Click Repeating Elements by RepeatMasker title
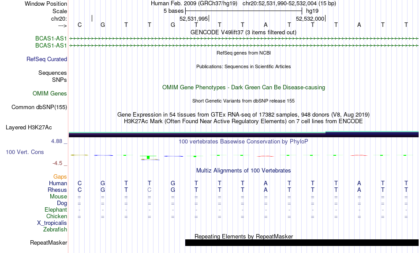Viewport: 419px width, 253px height. pyautogui.click(x=243, y=236)
